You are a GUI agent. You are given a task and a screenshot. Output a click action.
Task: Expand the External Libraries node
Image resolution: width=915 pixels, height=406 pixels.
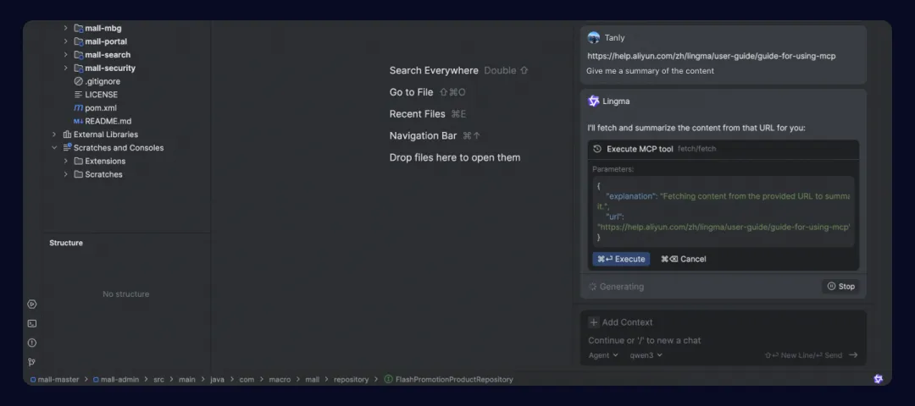(54, 134)
